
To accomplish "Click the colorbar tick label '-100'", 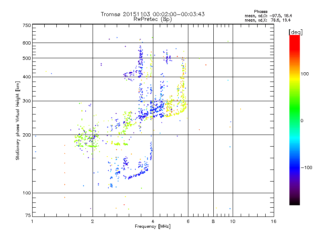I will pos(307,167).
